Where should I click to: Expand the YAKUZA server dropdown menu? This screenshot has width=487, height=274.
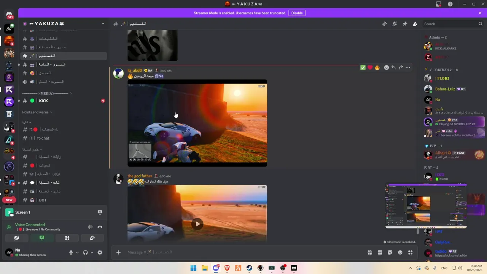click(103, 24)
